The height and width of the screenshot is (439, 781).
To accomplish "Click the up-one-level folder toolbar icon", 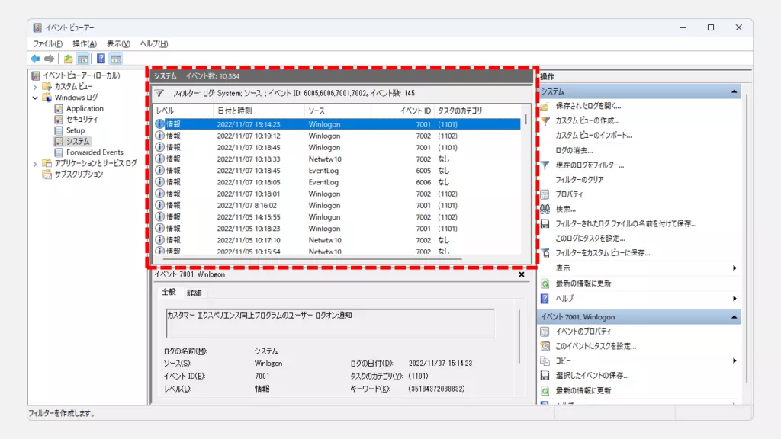I will click(x=69, y=59).
